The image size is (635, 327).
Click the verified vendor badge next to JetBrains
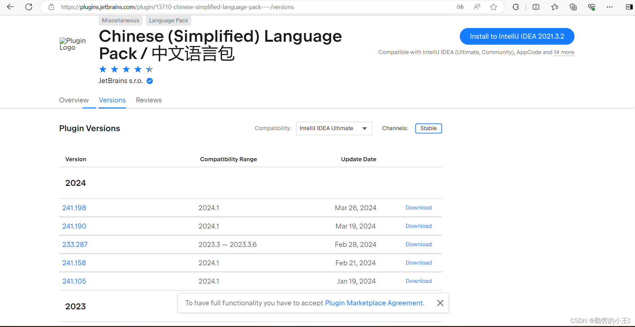tap(150, 81)
